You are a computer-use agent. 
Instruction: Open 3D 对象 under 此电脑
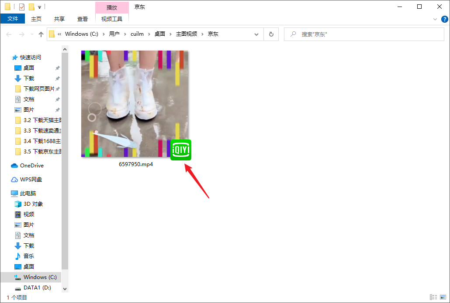(x=33, y=204)
